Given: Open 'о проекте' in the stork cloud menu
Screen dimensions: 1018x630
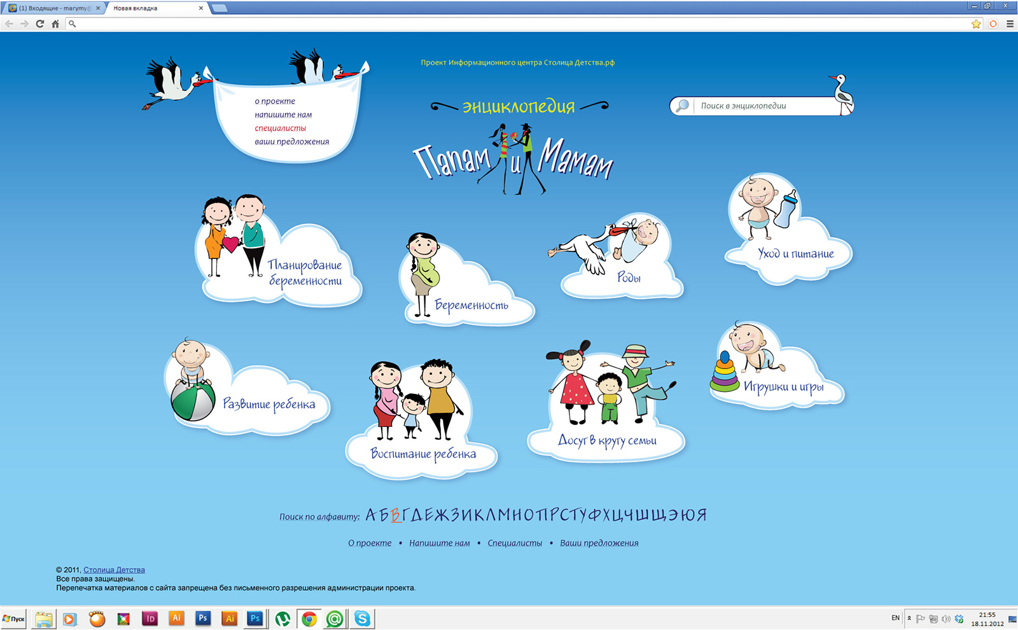Looking at the screenshot, I should pos(275,101).
